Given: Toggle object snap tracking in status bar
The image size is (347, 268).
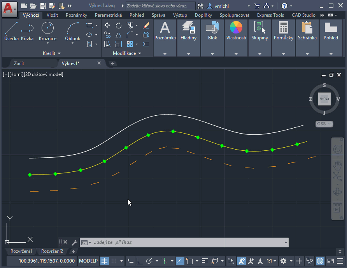Looking at the screenshot, I should coord(180,261).
